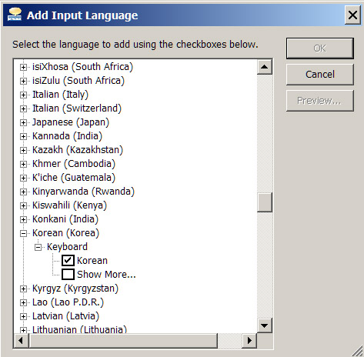The height and width of the screenshot is (357, 364).
Task: Select Kyrgyz (Kyrgyzstan) language row
Action: (75, 289)
